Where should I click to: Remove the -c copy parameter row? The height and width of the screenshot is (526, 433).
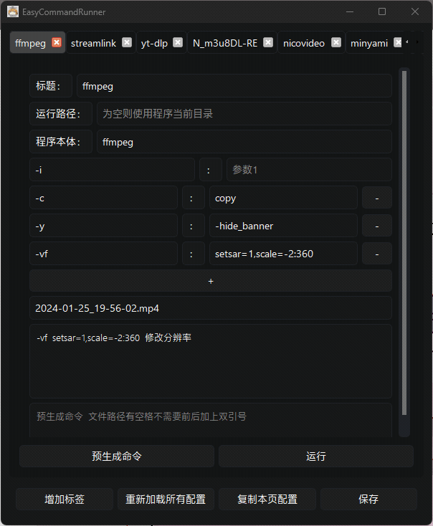pyautogui.click(x=377, y=199)
